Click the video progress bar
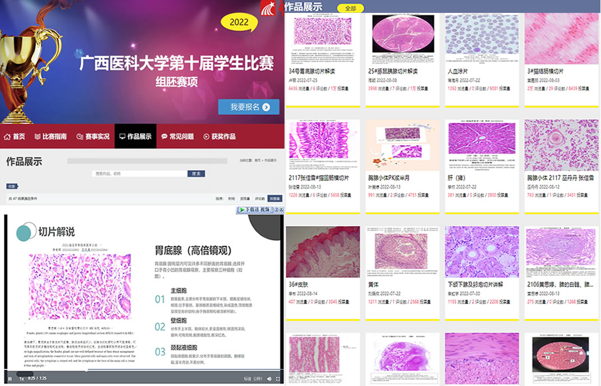The height and width of the screenshot is (386, 601). click(x=140, y=370)
